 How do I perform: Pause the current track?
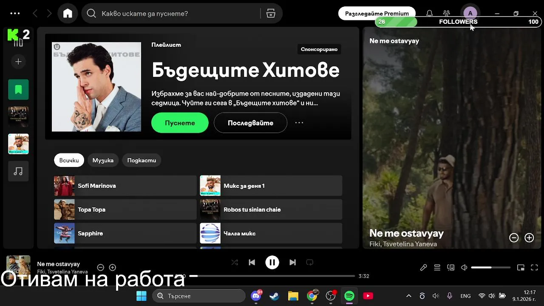272,262
